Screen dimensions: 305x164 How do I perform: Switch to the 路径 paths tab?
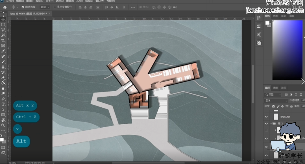coord(284,88)
